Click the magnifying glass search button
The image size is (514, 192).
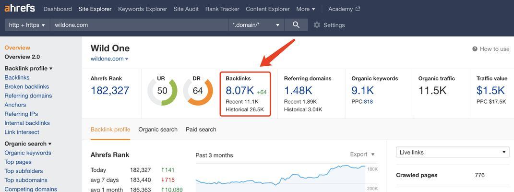tap(296, 25)
